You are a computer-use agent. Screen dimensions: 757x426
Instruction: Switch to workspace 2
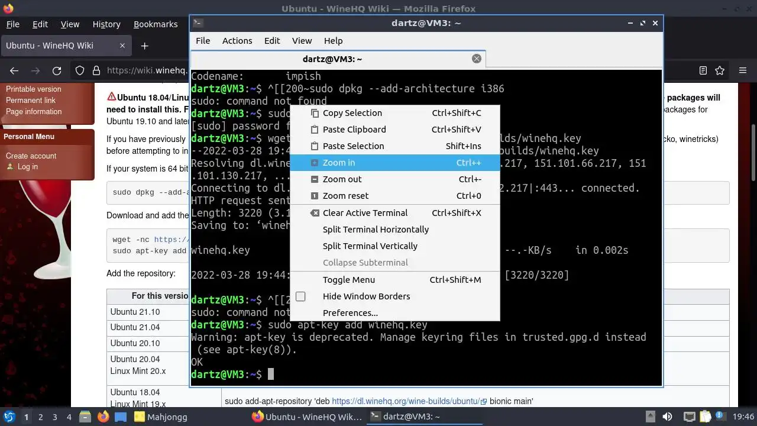(x=41, y=417)
